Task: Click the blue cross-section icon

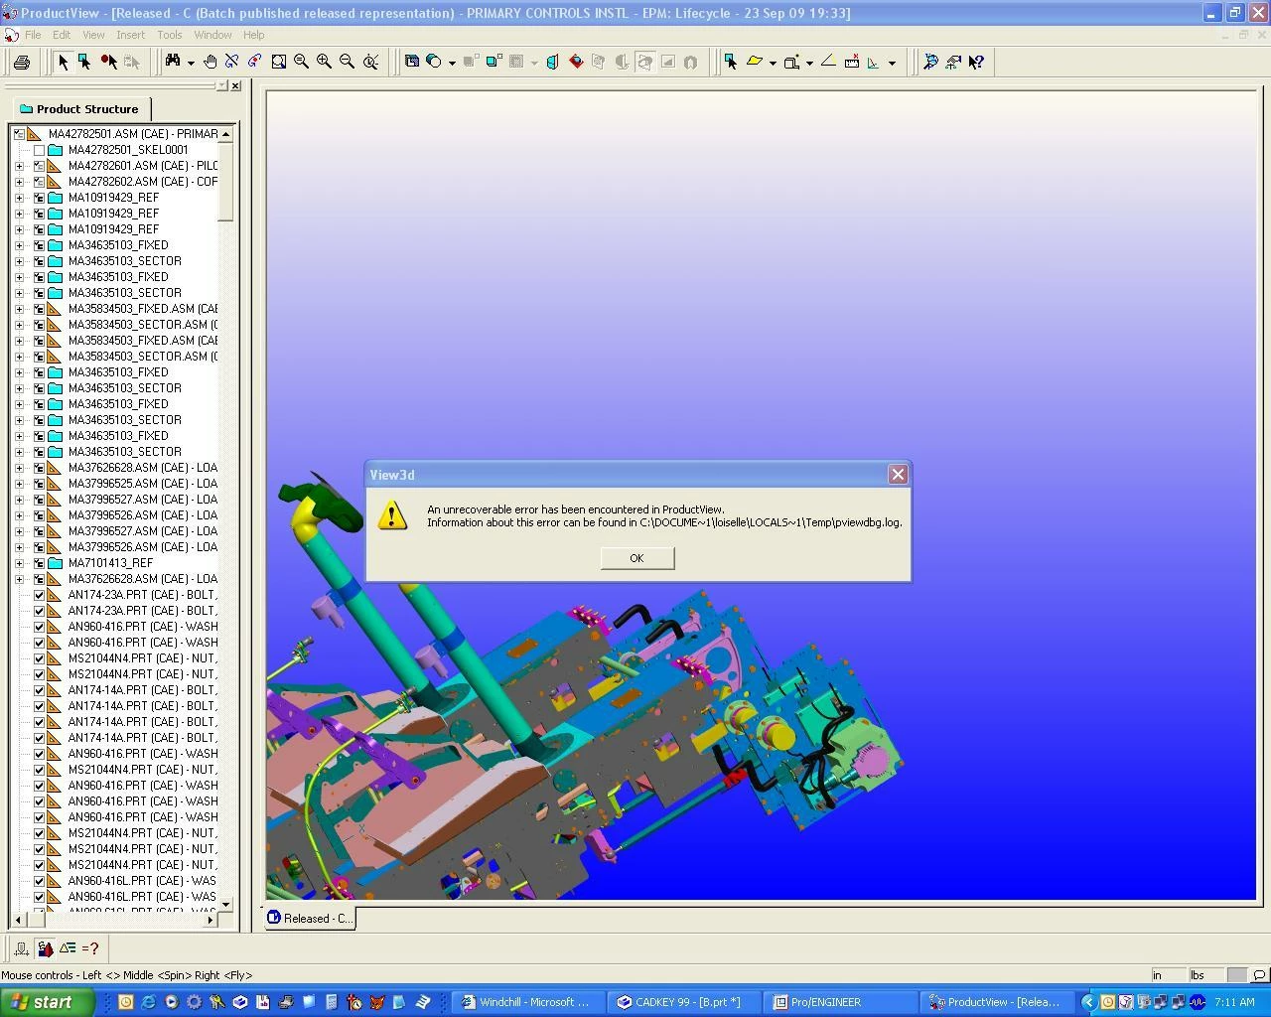Action: click(553, 62)
